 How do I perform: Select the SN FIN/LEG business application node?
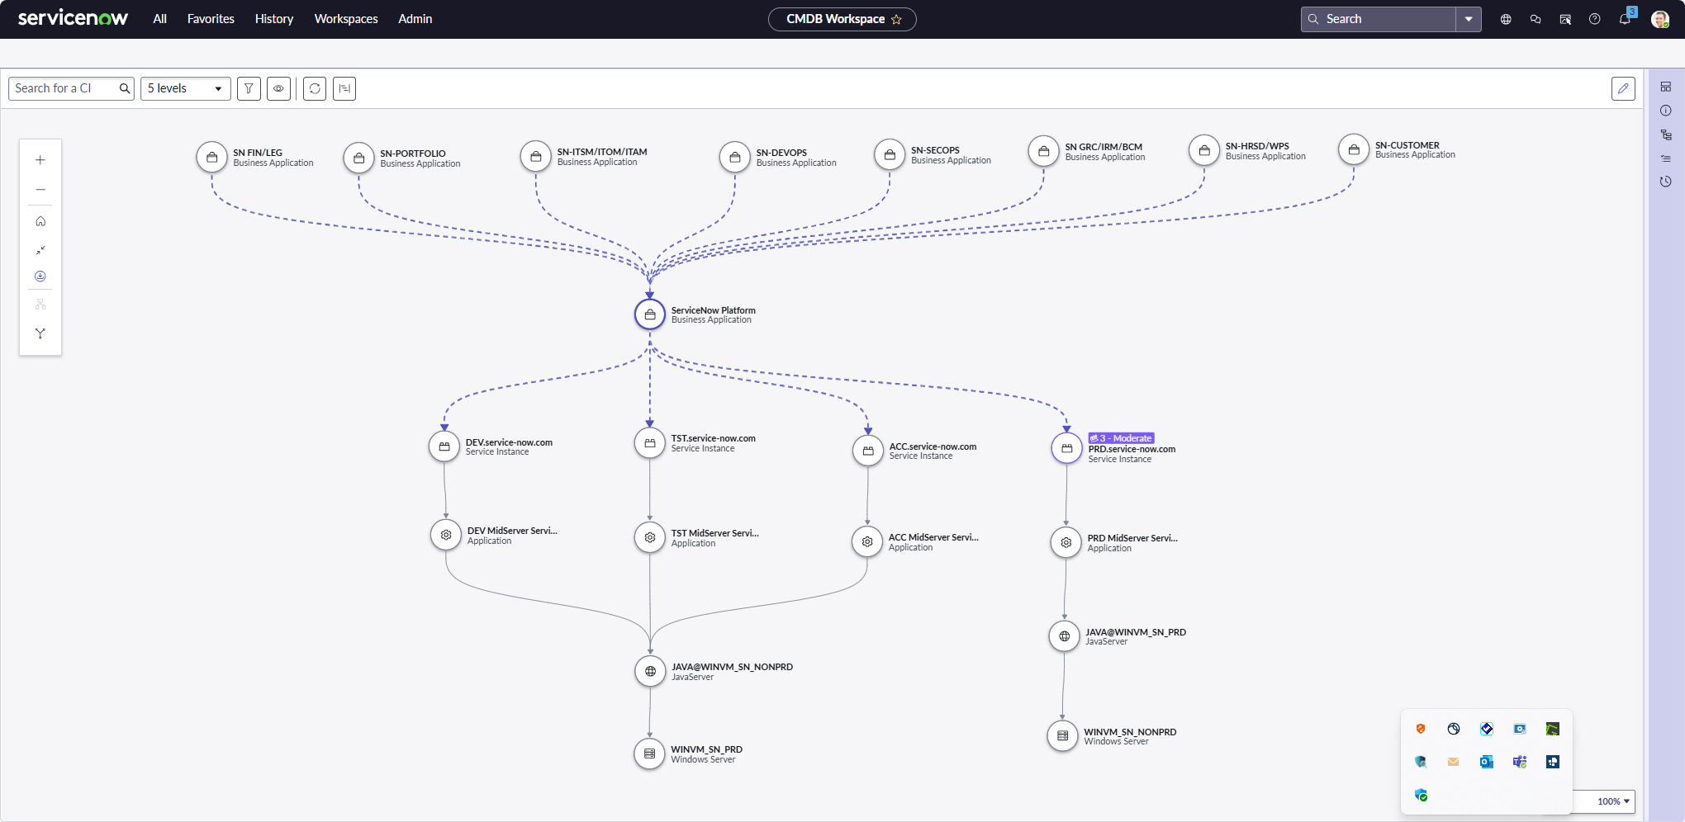pyautogui.click(x=212, y=157)
